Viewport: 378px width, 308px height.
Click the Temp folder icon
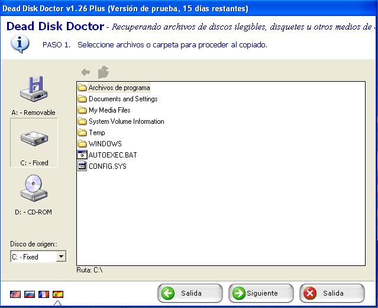click(82, 132)
